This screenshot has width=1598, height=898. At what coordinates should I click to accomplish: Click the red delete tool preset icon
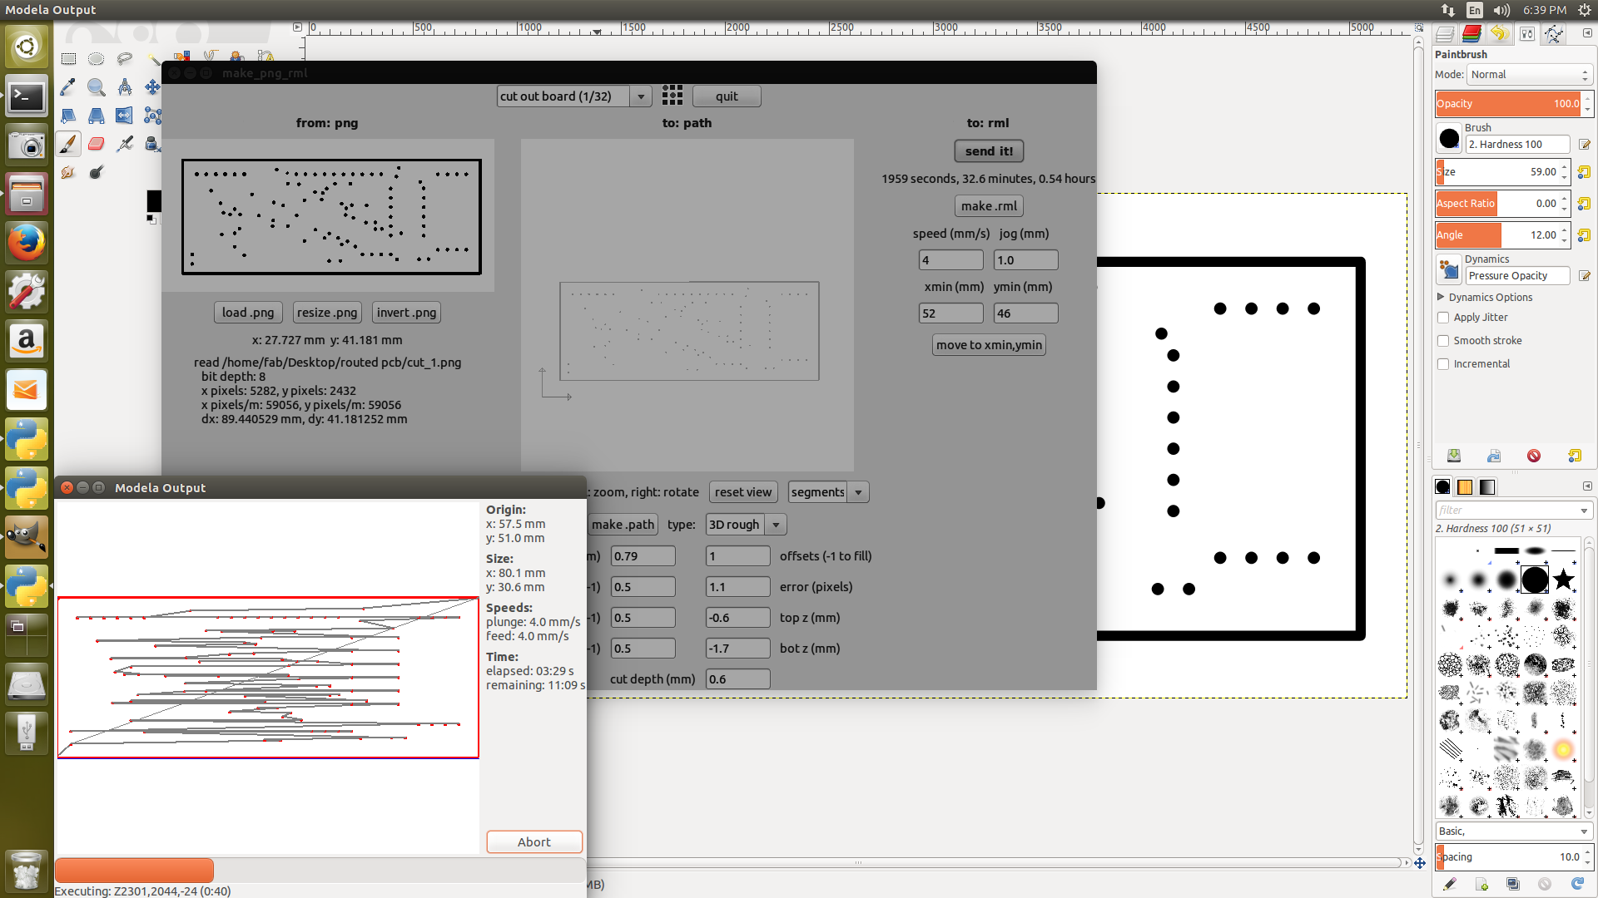(x=1534, y=456)
